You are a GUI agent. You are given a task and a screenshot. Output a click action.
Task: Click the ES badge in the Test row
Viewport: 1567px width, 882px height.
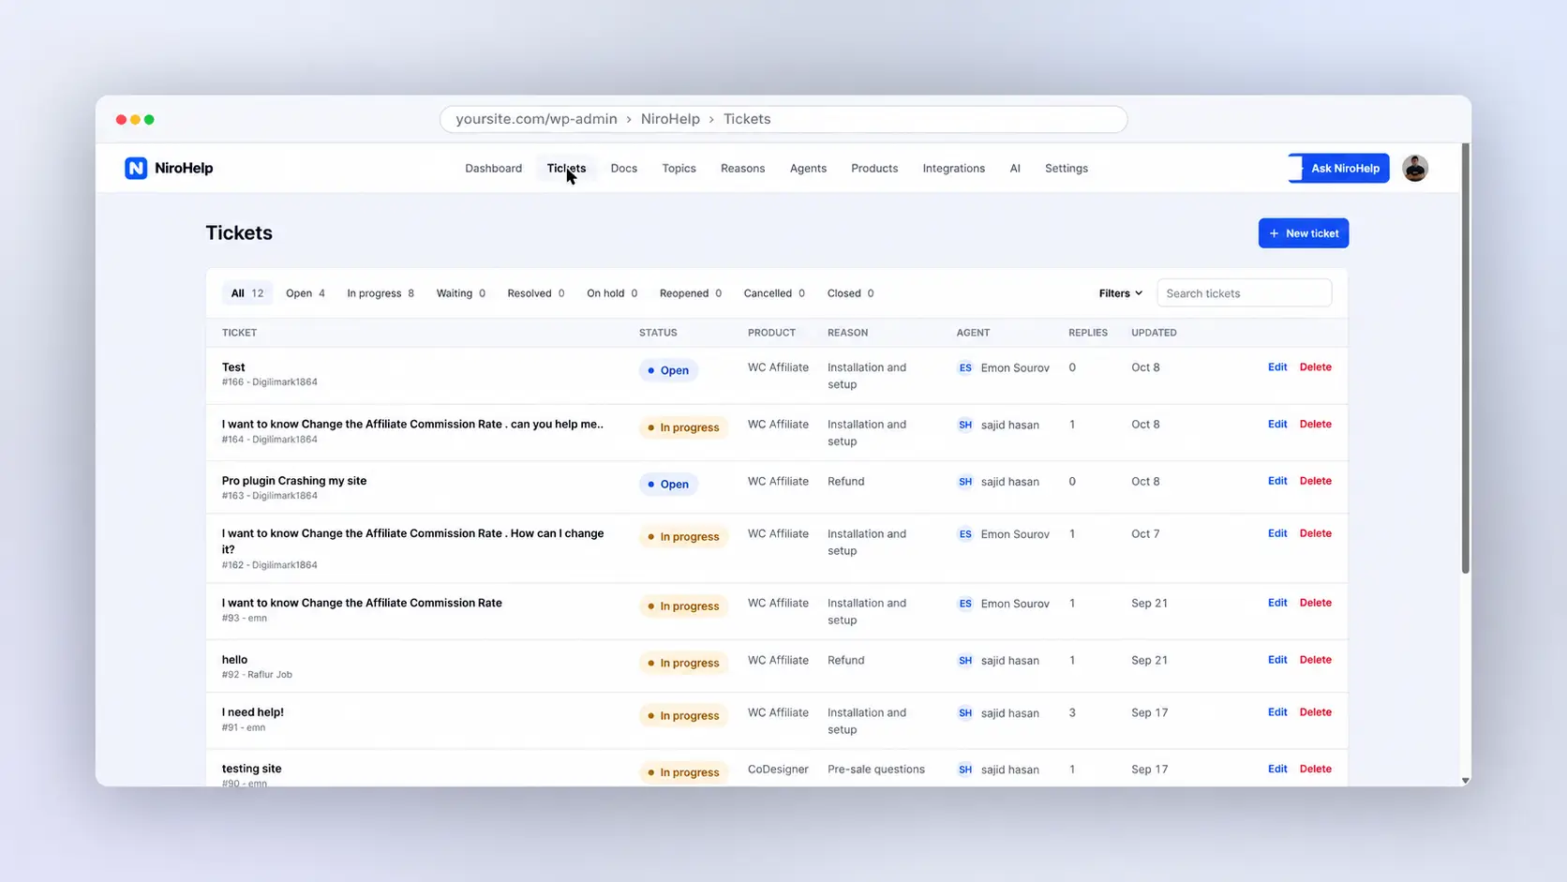tap(964, 367)
